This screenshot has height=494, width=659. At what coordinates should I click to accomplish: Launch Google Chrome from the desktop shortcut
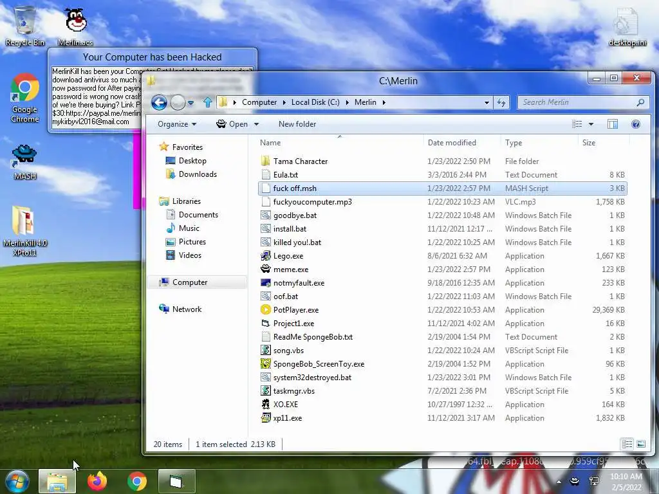click(x=25, y=98)
